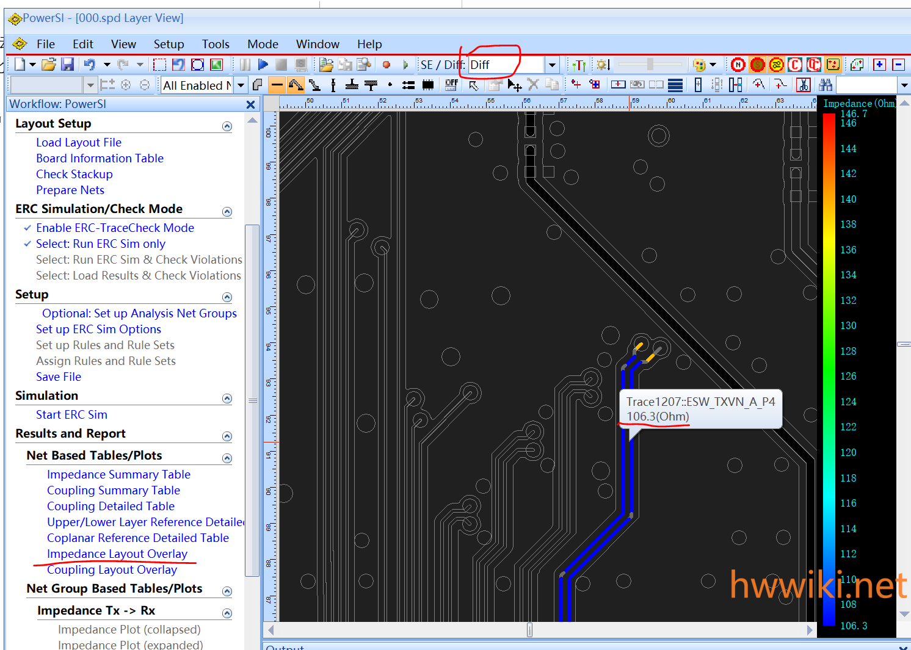Collapse the Layout Setup section
This screenshot has width=911, height=650.
click(x=227, y=126)
